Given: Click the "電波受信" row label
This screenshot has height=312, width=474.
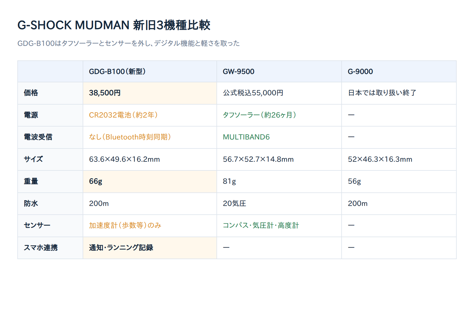Looking at the screenshot, I should pyautogui.click(x=50, y=137).
